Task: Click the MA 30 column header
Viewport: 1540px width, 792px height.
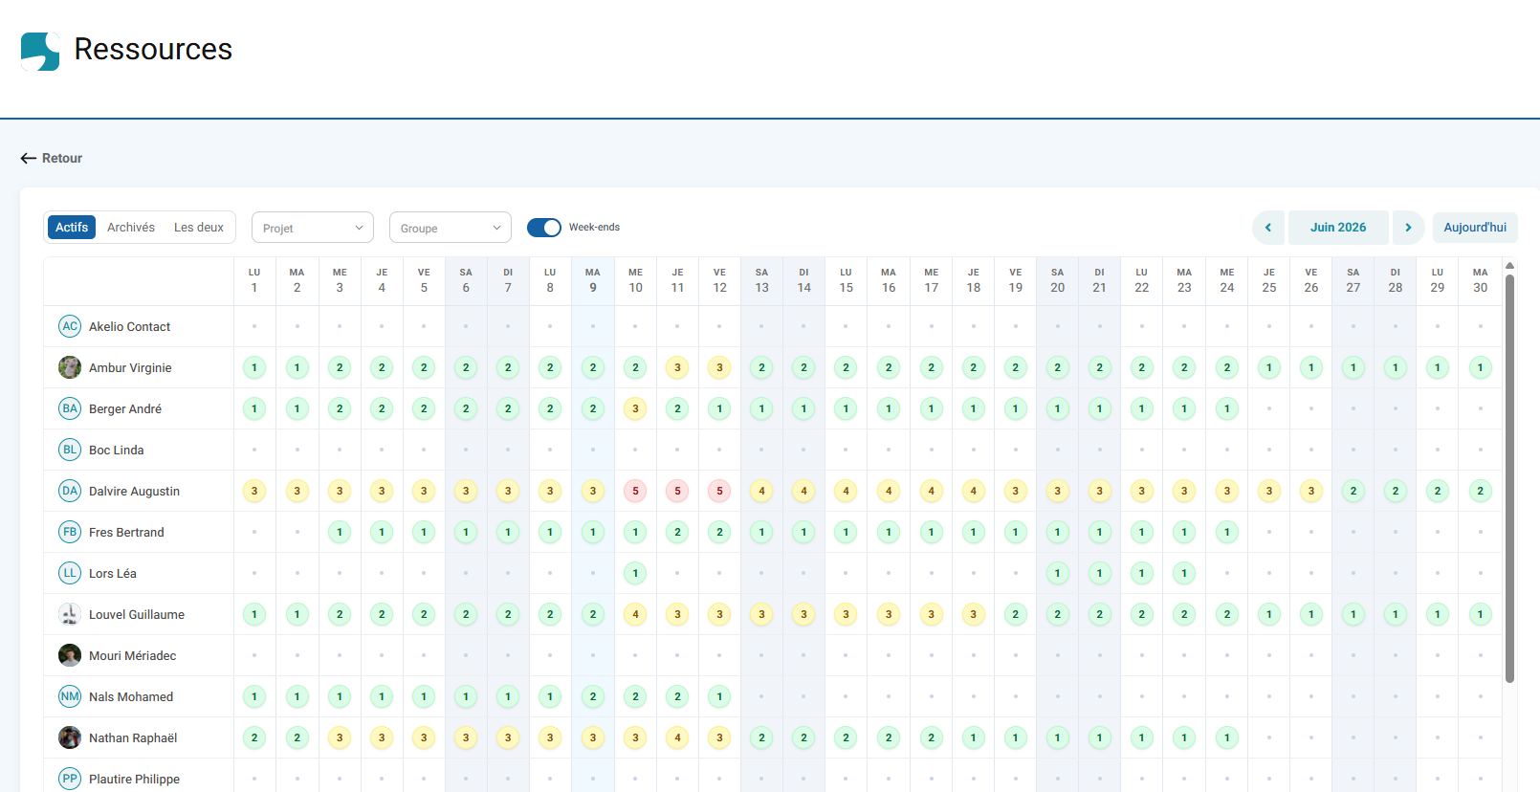Action: click(x=1480, y=280)
